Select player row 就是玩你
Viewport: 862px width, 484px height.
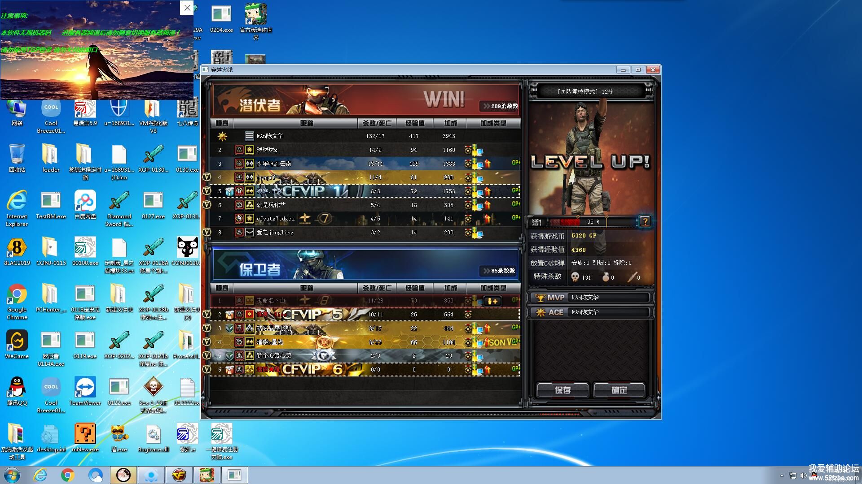[365, 205]
